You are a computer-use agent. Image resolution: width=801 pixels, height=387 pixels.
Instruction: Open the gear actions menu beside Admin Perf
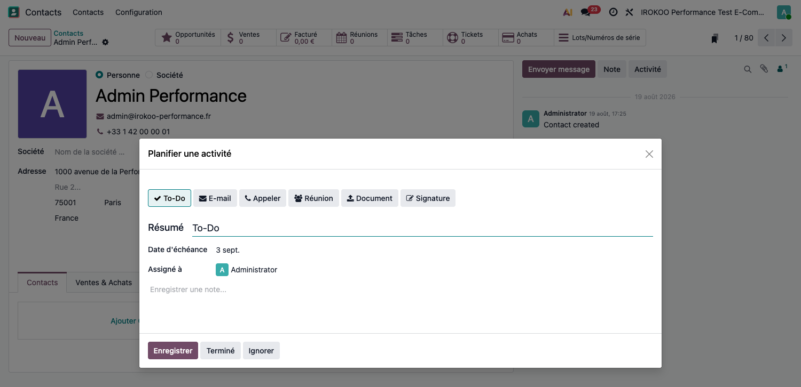click(106, 42)
